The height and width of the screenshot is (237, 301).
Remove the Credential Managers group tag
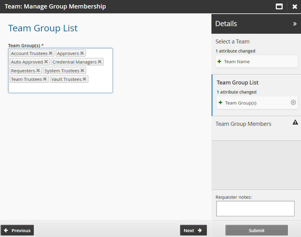pyautogui.click(x=100, y=62)
